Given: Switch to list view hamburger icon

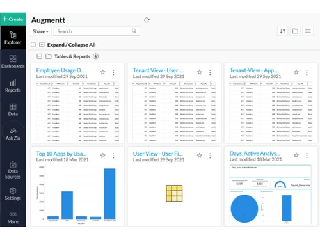Looking at the screenshot, I should tap(308, 31).
